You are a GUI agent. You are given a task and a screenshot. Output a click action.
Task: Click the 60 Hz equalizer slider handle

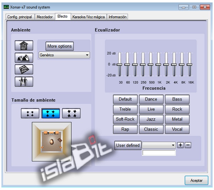127,64
